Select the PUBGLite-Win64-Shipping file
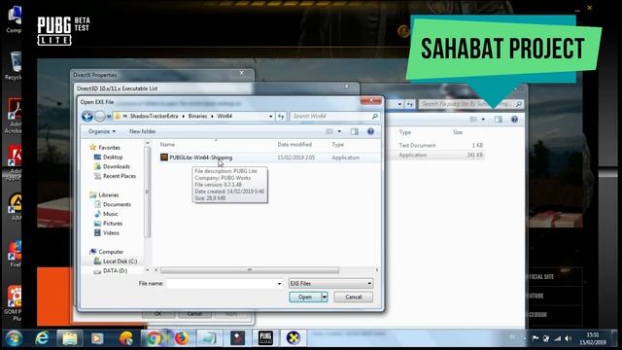The height and width of the screenshot is (350, 622). point(201,157)
